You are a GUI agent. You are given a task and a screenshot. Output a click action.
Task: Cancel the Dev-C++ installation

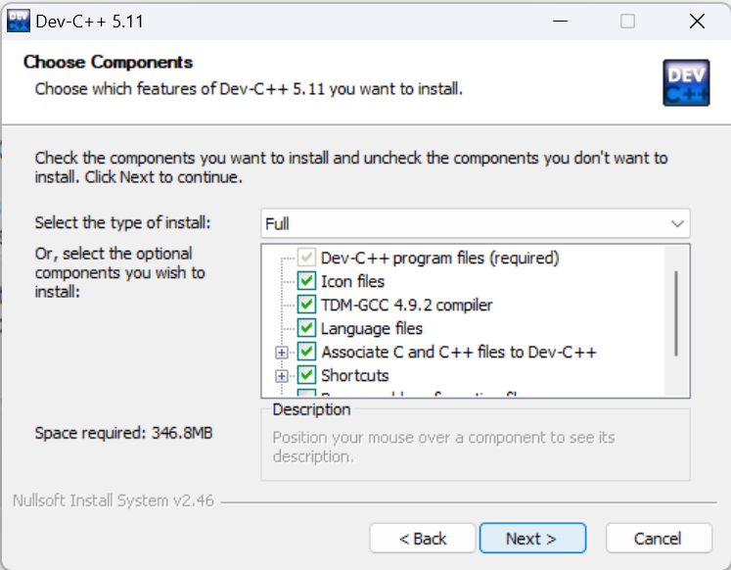click(x=659, y=539)
